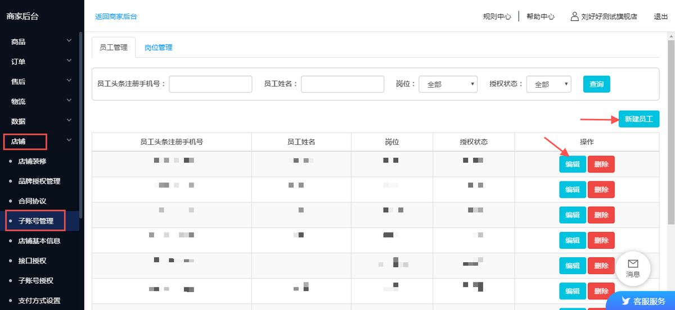Screen dimensions: 675x310
Task: Click the 新建员工 button
Action: (x=639, y=119)
